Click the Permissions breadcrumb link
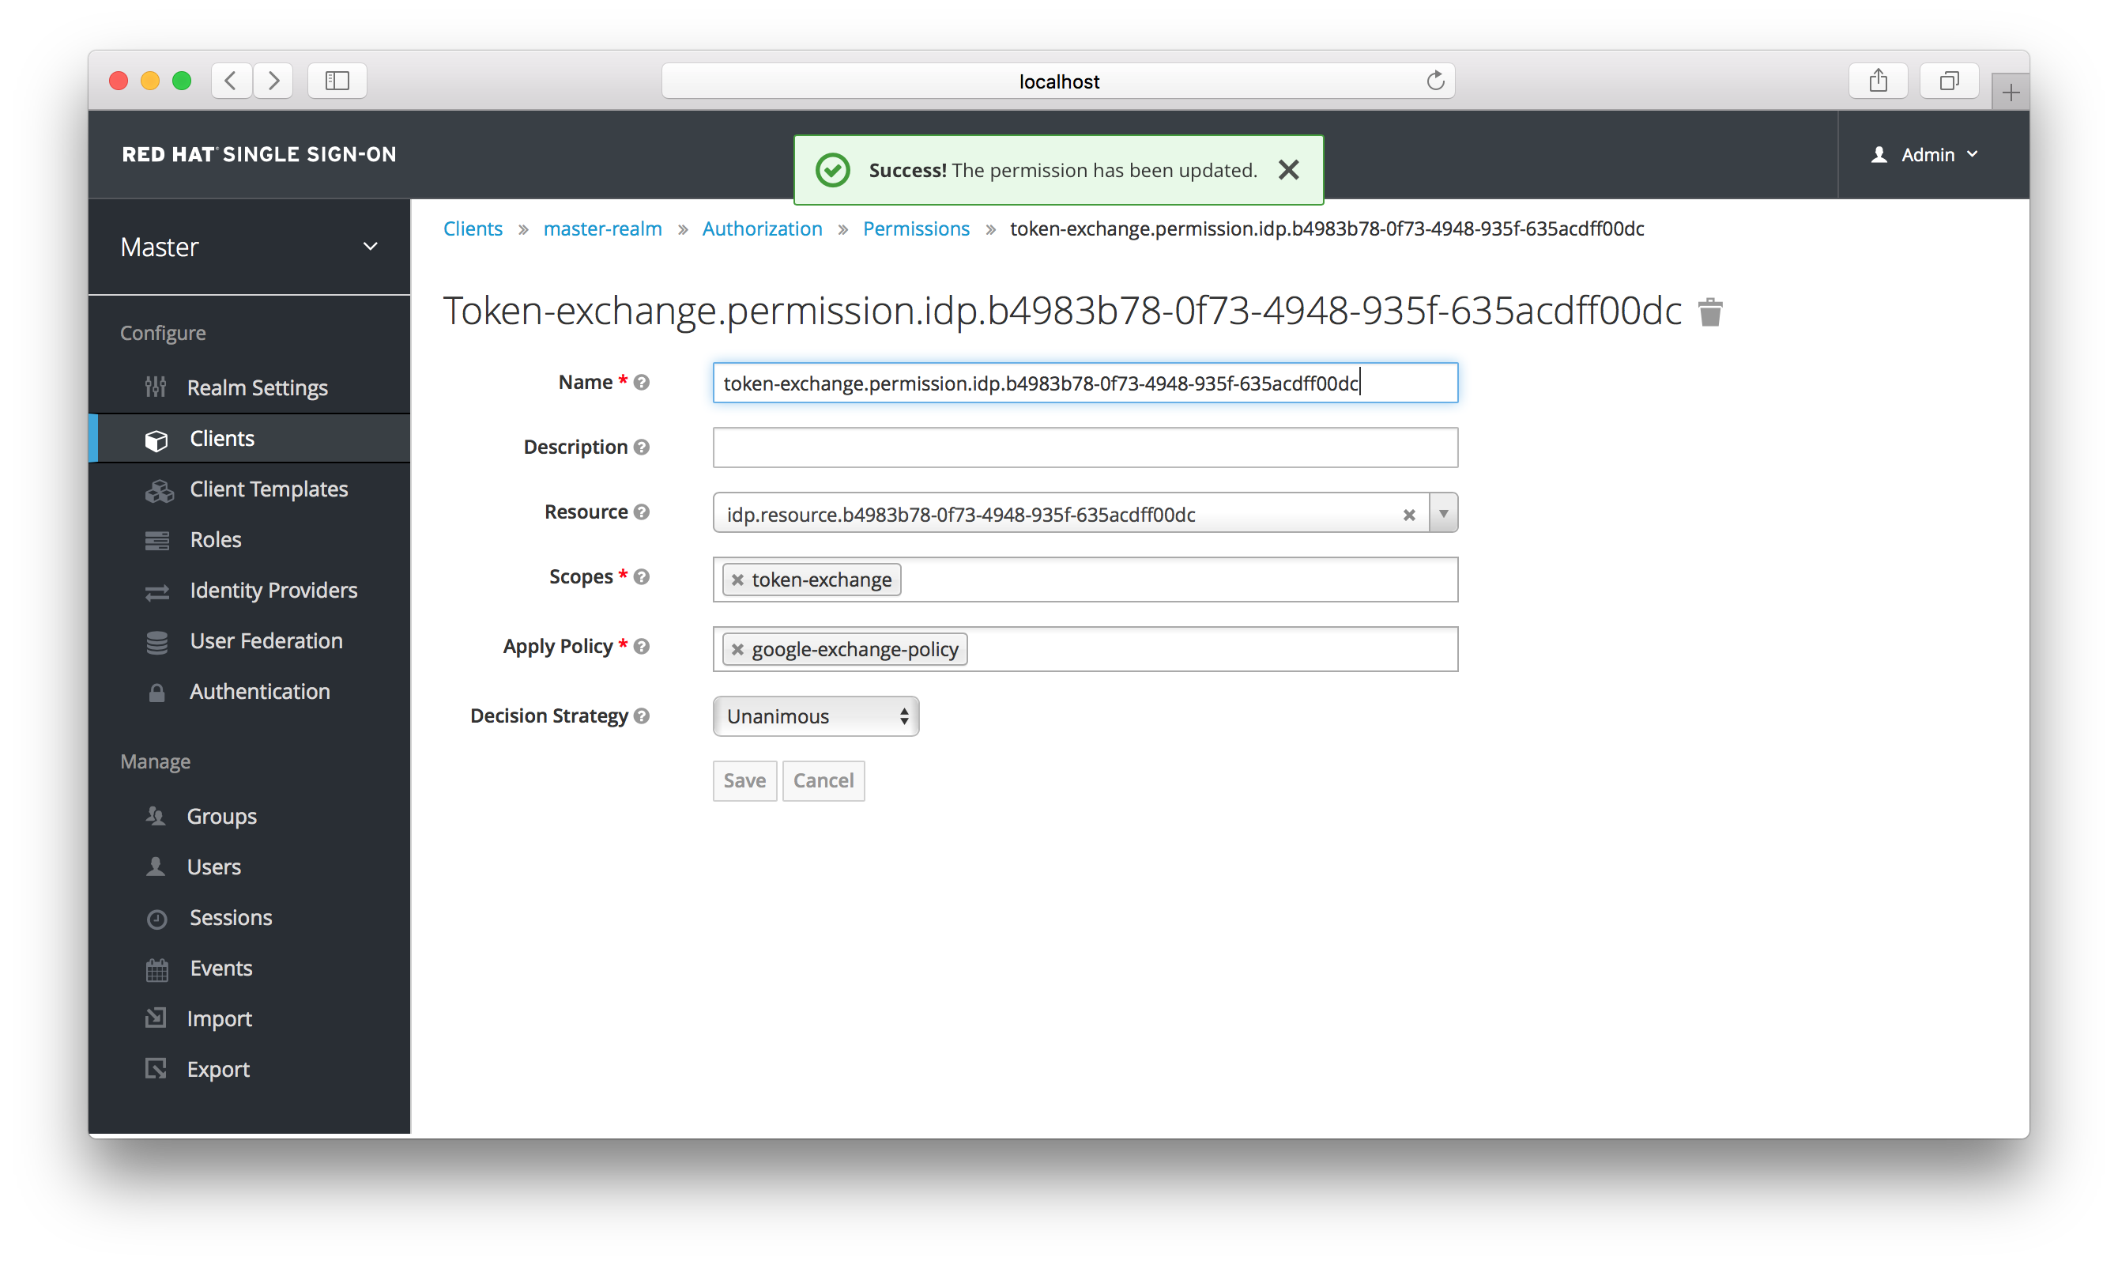Screen dimensions: 2118x1265 click(915, 228)
